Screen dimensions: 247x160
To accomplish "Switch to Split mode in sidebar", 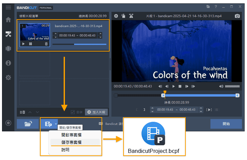I will pos(8,49).
